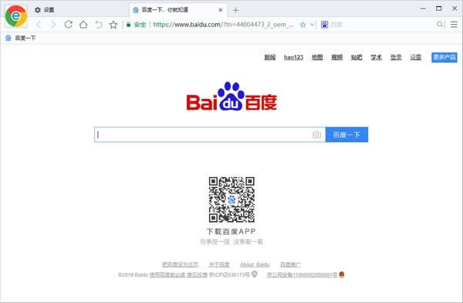Click the 百度一下 search button
This screenshot has width=463, height=303.
point(346,134)
